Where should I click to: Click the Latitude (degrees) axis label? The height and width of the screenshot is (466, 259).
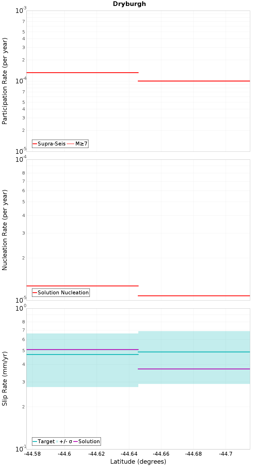point(138,462)
